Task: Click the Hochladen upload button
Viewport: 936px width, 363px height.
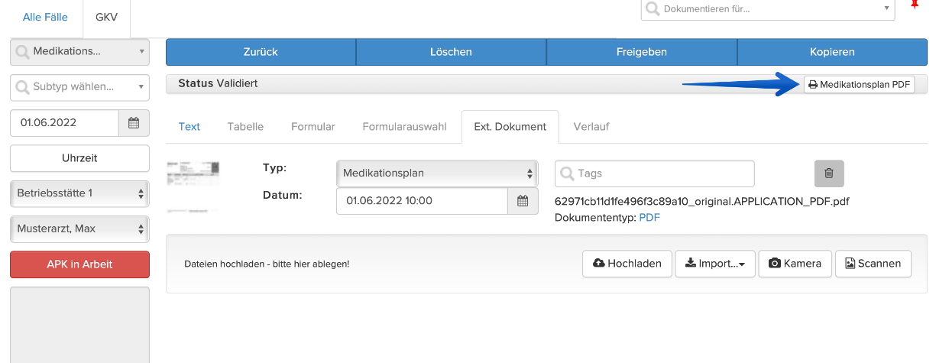Action: coord(627,263)
